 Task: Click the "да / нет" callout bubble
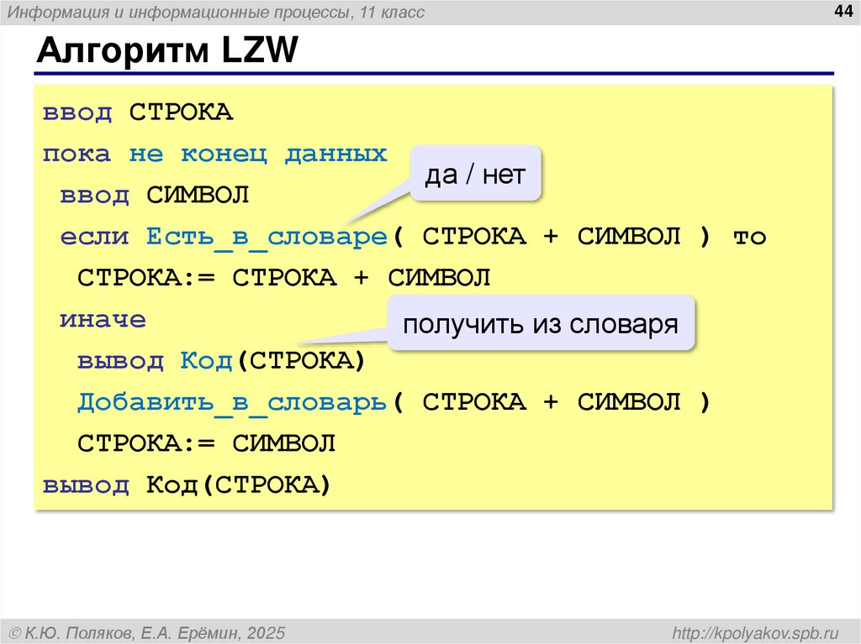(x=475, y=173)
